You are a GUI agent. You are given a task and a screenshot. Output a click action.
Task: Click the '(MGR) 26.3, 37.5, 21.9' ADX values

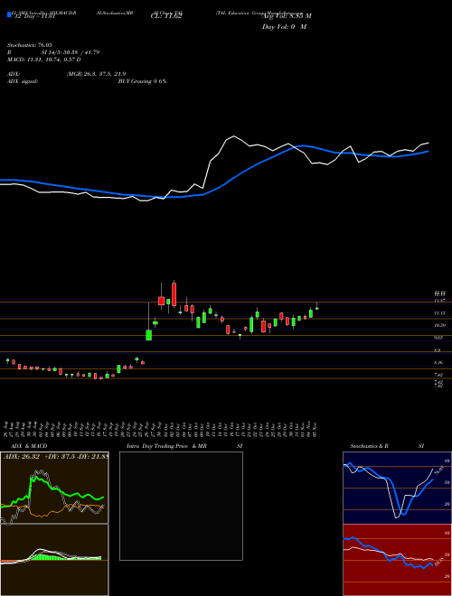(x=96, y=74)
